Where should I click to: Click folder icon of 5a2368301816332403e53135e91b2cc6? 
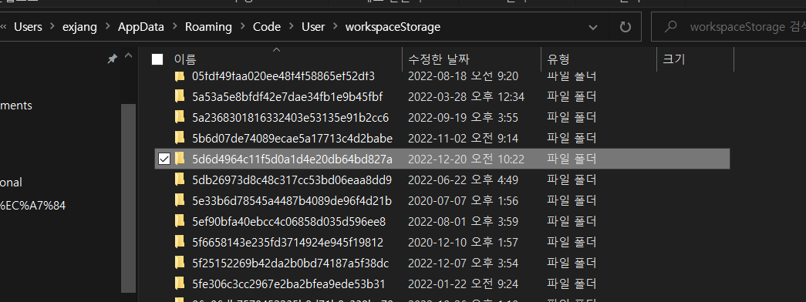click(x=180, y=117)
